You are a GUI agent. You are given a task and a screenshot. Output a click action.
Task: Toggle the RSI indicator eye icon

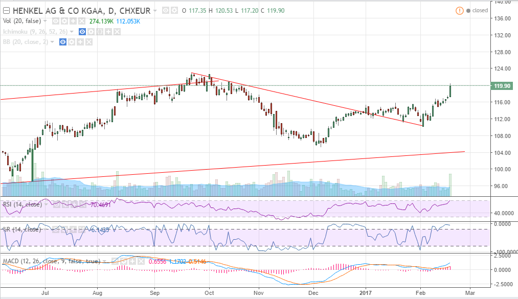[57, 204]
